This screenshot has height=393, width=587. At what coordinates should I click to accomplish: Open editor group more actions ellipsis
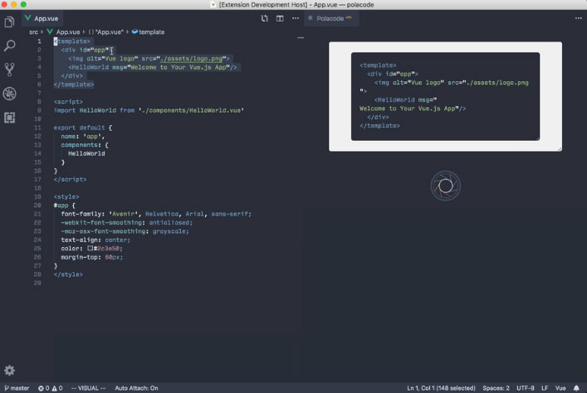click(295, 17)
